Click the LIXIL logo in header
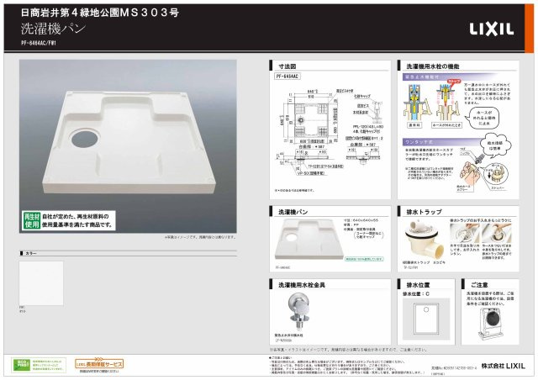538x380 pixels. (x=491, y=29)
